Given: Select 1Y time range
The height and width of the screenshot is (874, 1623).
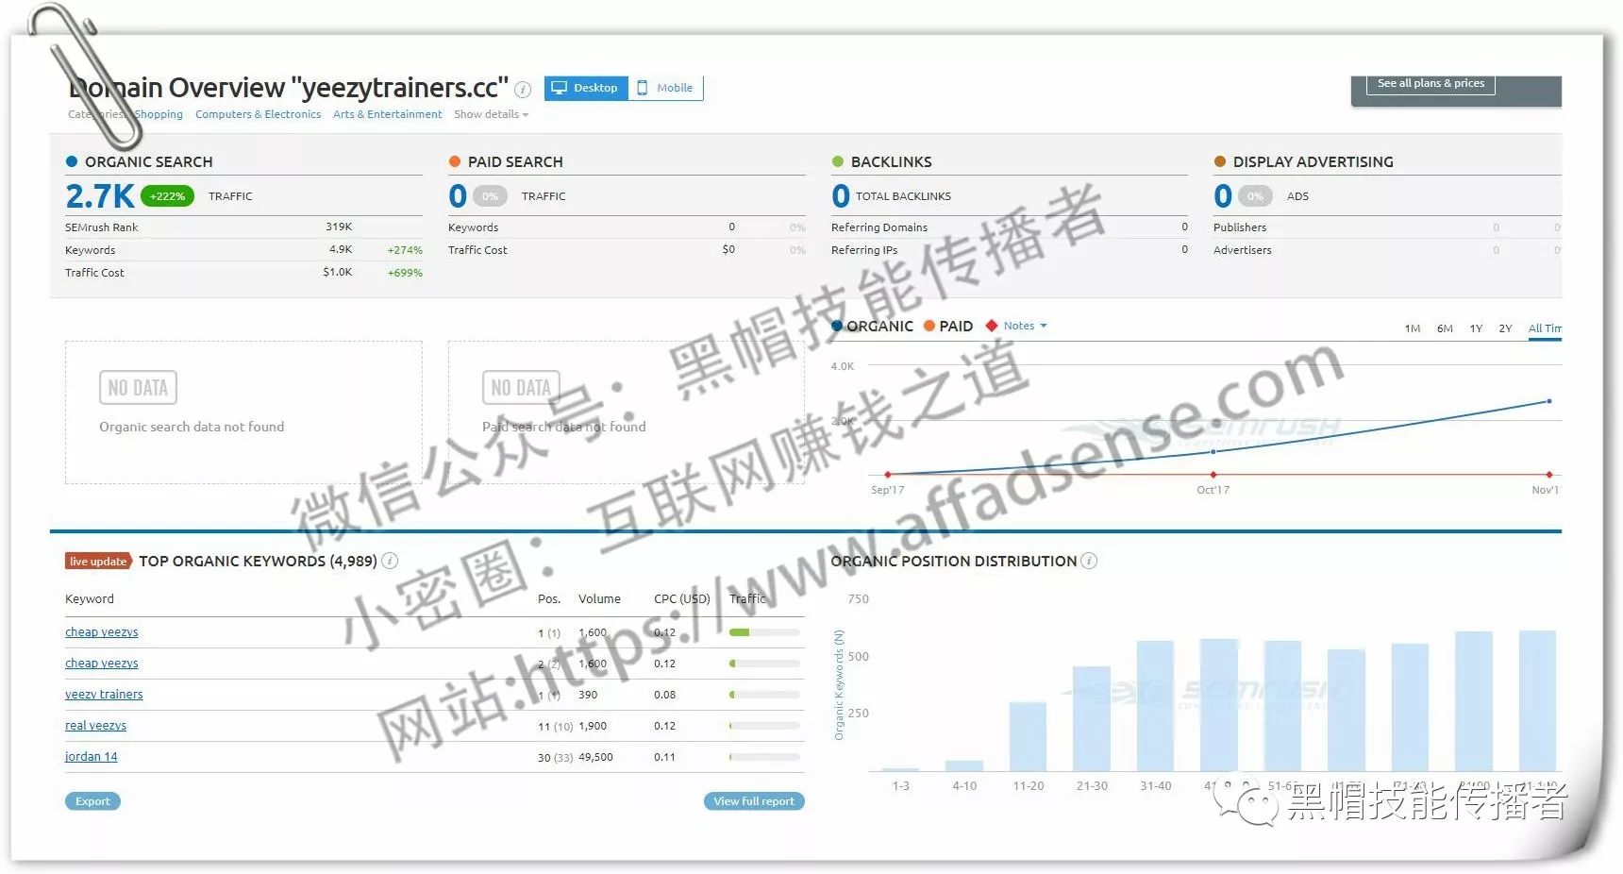Looking at the screenshot, I should 1476,328.
